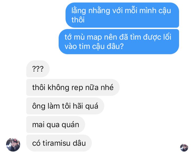The image size is (191, 154).
Task: Click the word 'map' in the blue bubble
Action: pos(94,37)
